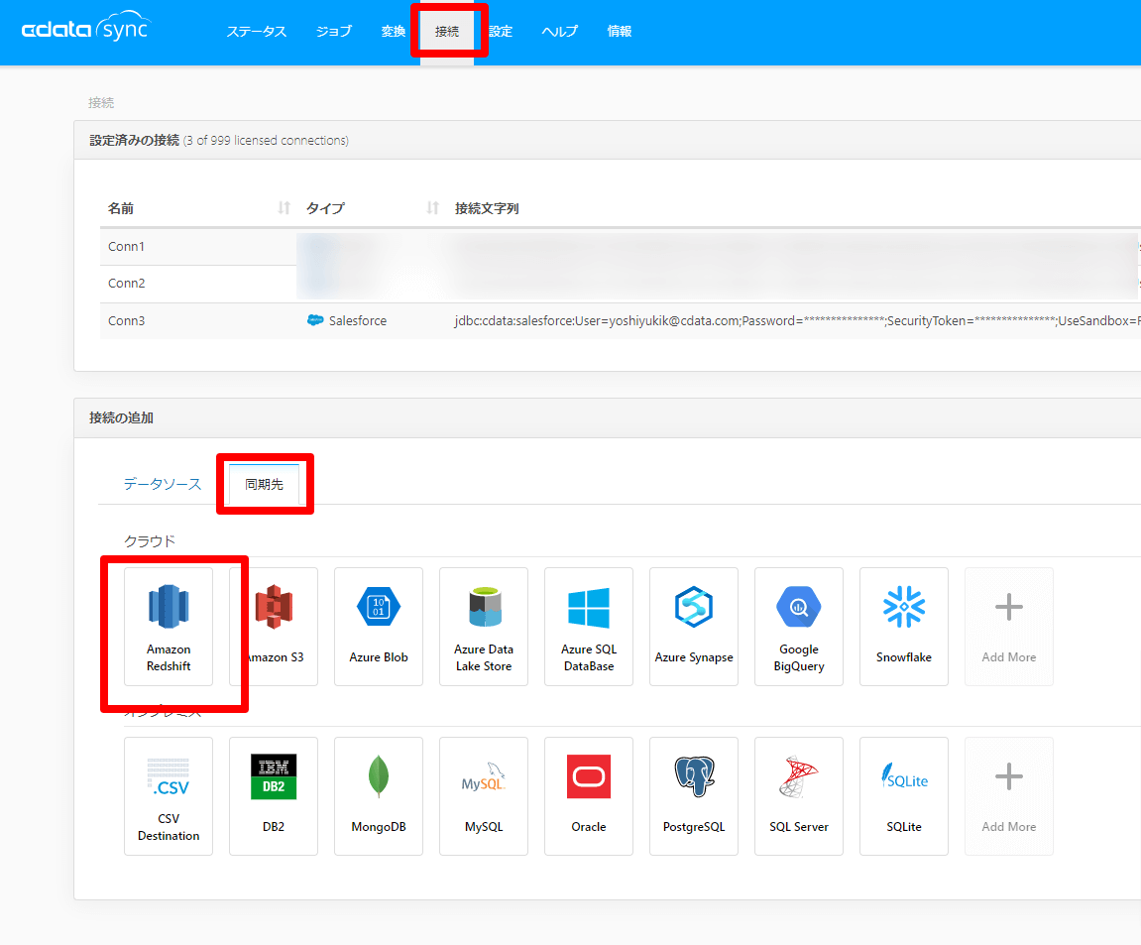Pick the Oracle destination tile
The width and height of the screenshot is (1141, 945).
point(589,795)
